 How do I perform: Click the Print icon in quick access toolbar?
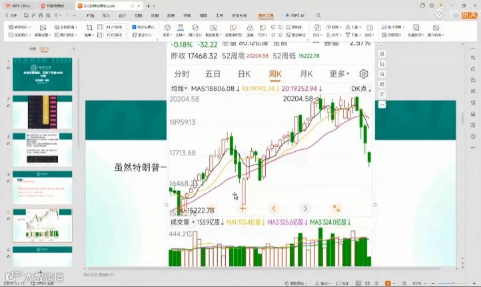click(x=41, y=15)
